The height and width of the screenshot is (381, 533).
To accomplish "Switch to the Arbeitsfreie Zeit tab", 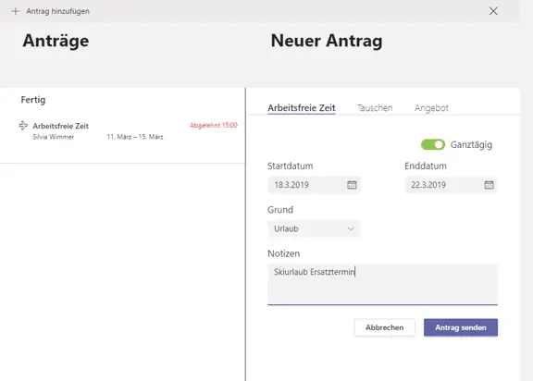I will [x=301, y=108].
